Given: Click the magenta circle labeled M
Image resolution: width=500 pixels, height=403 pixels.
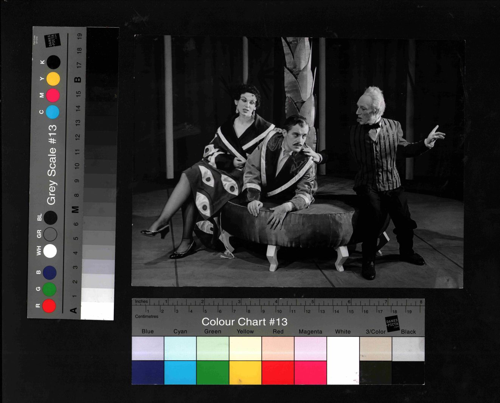Looking at the screenshot, I should (53, 95).
